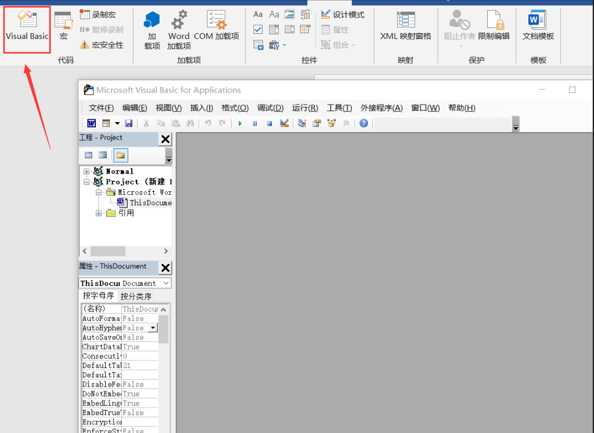Viewport: 594px width, 433px height.
Task: Click the Reset stop icon
Action: pyautogui.click(x=269, y=123)
